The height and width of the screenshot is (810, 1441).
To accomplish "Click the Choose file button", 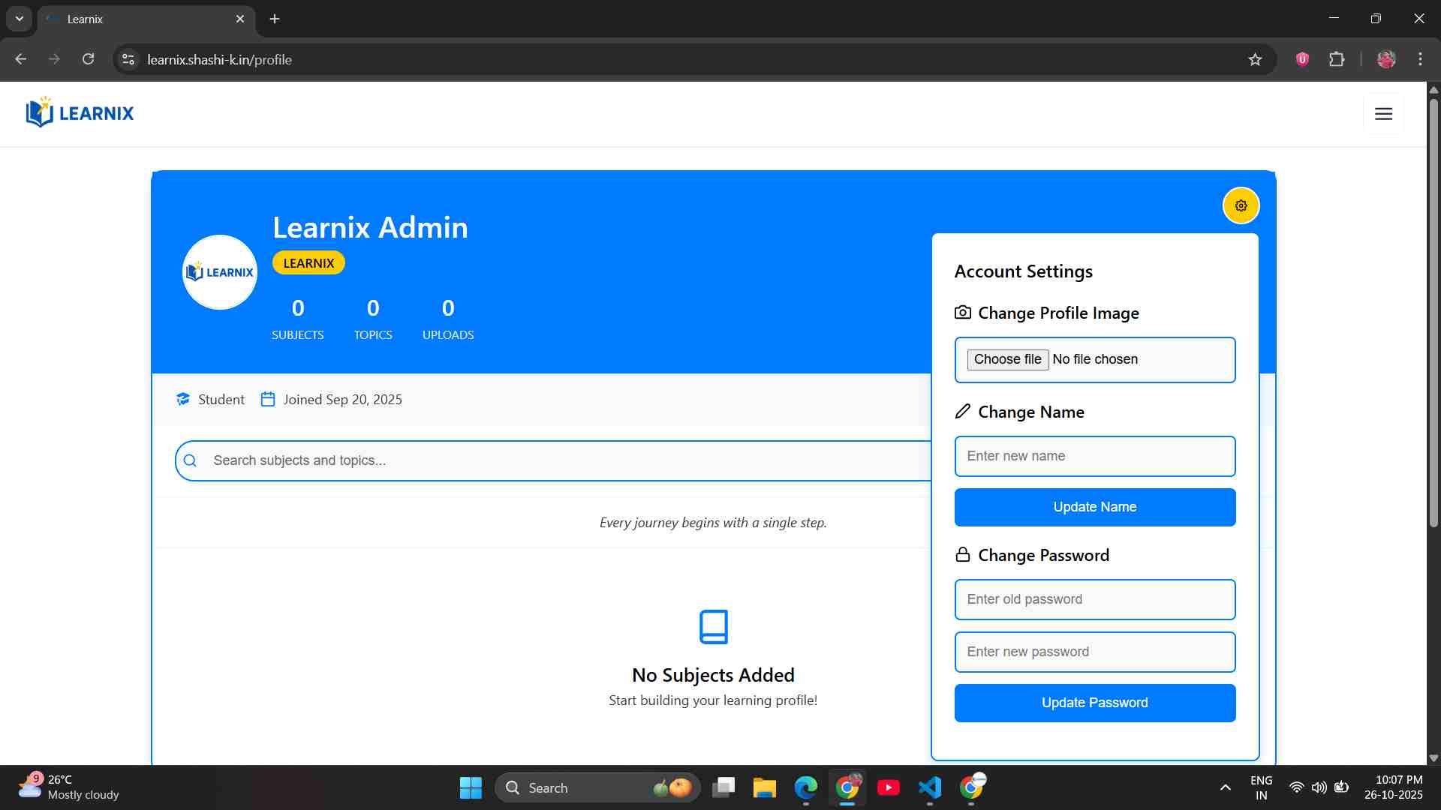I will [x=1007, y=359].
